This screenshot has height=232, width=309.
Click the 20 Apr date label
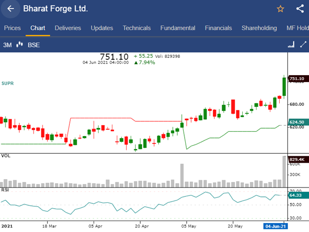pyautogui.click(x=142, y=226)
